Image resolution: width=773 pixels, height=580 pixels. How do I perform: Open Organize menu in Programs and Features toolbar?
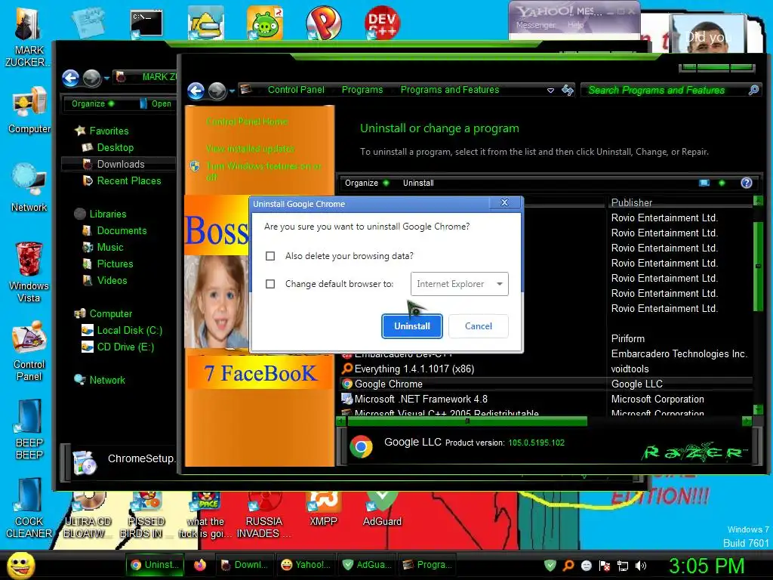coord(367,183)
